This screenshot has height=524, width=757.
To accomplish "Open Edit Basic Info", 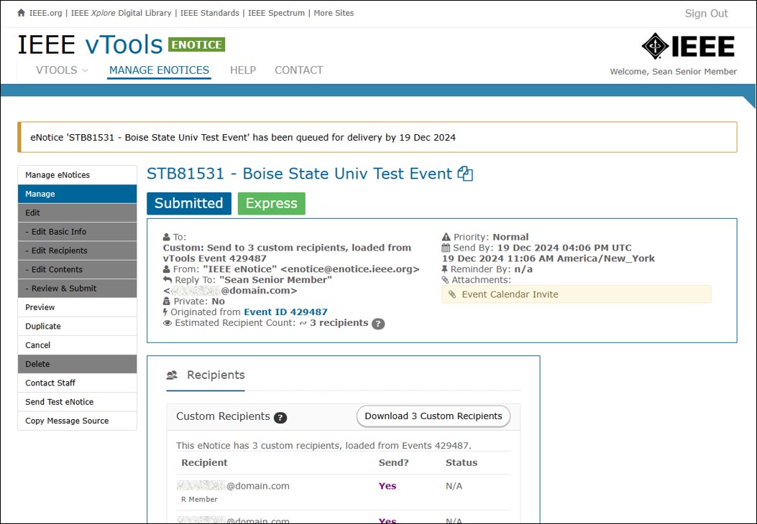I will click(x=77, y=231).
